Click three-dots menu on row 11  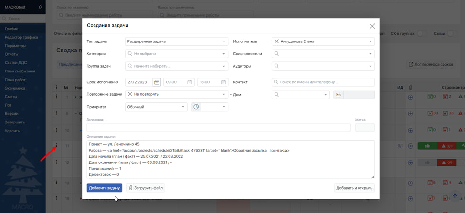pos(57,146)
